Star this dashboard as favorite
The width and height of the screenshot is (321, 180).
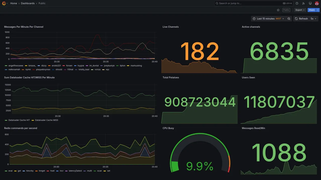point(278,10)
